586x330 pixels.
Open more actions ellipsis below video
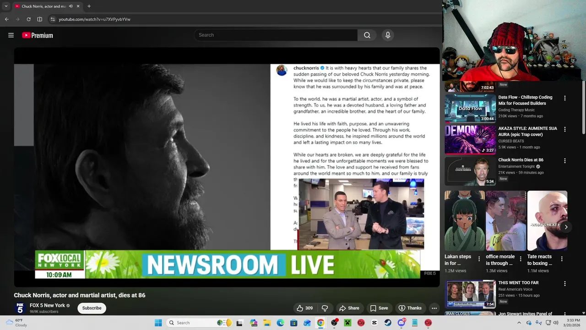(x=434, y=308)
